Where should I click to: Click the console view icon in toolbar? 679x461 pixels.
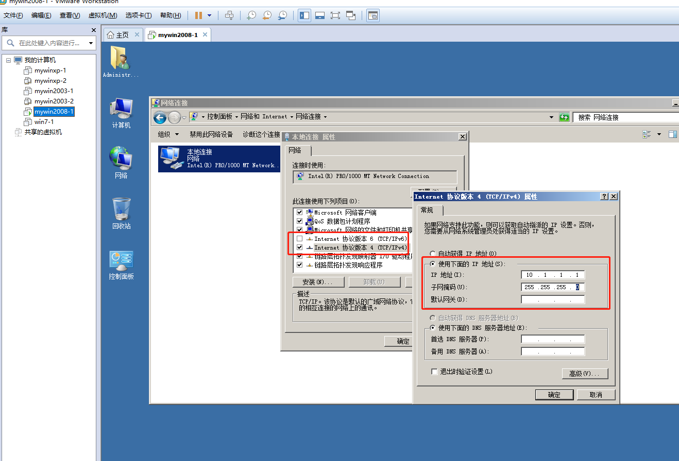point(372,15)
